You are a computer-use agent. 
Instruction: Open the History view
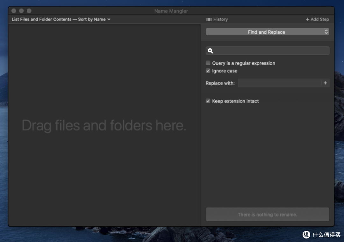click(217, 19)
